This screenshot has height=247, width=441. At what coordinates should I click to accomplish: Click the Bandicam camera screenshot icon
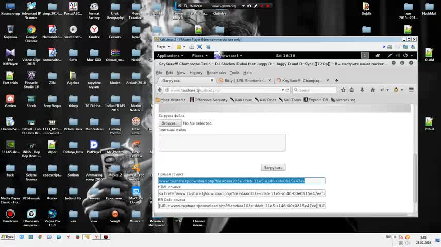249,6
